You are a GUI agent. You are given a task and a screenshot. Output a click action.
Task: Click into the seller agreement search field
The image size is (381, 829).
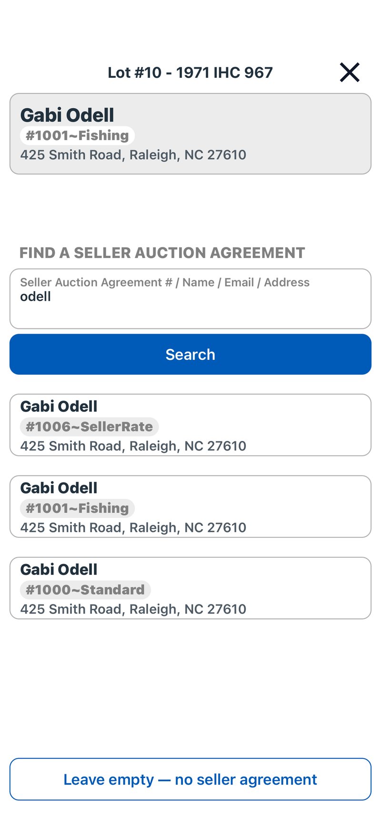pos(190,299)
